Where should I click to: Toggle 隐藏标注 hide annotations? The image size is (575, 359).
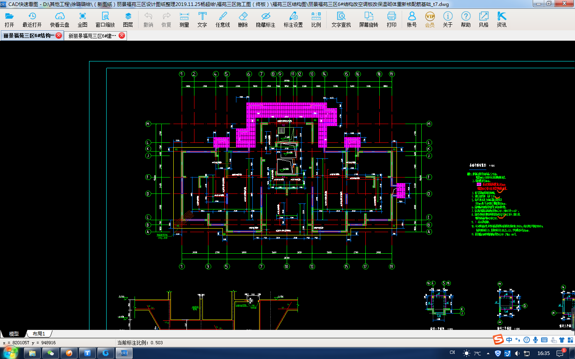click(x=266, y=19)
